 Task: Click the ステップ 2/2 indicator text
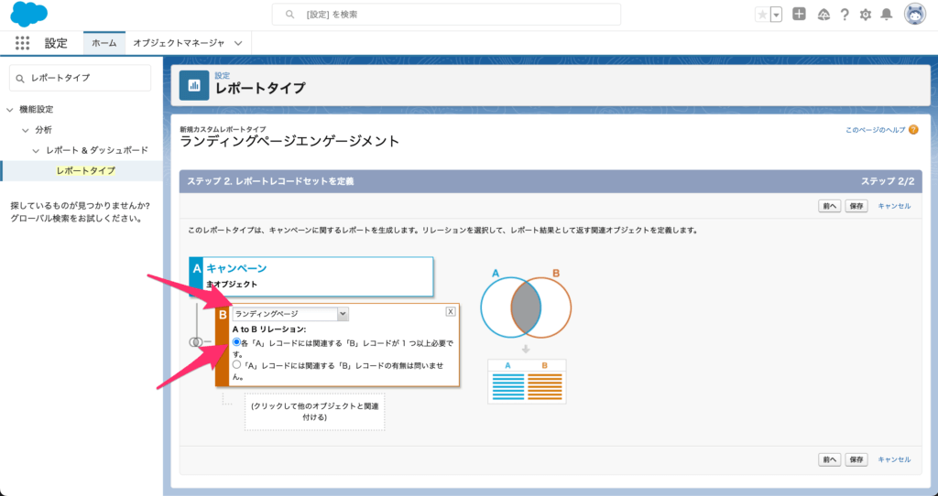888,181
